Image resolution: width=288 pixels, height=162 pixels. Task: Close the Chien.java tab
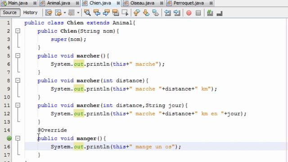118,3
